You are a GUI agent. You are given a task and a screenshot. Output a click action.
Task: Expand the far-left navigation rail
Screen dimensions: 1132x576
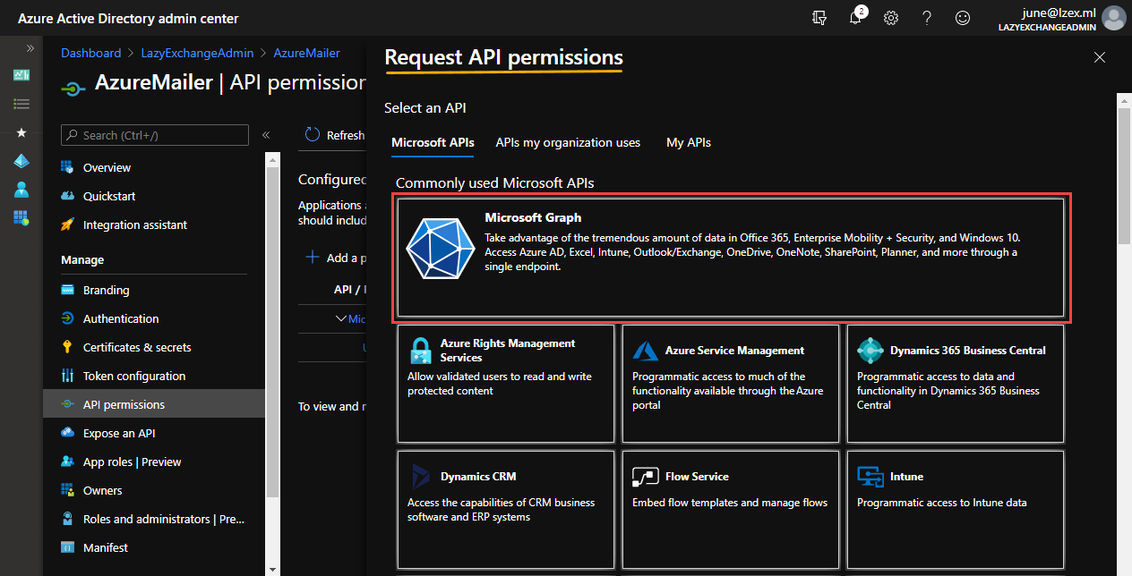click(30, 48)
